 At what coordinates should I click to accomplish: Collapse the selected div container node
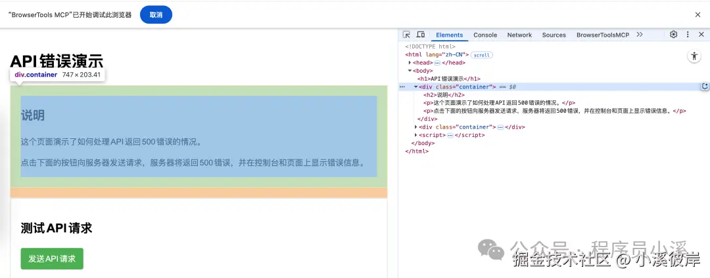pyautogui.click(x=416, y=87)
